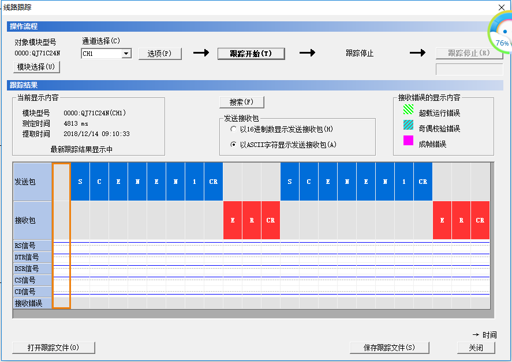This screenshot has height=362, width=512.
Task: Click the first blue S cell in send row
Action: (80, 182)
